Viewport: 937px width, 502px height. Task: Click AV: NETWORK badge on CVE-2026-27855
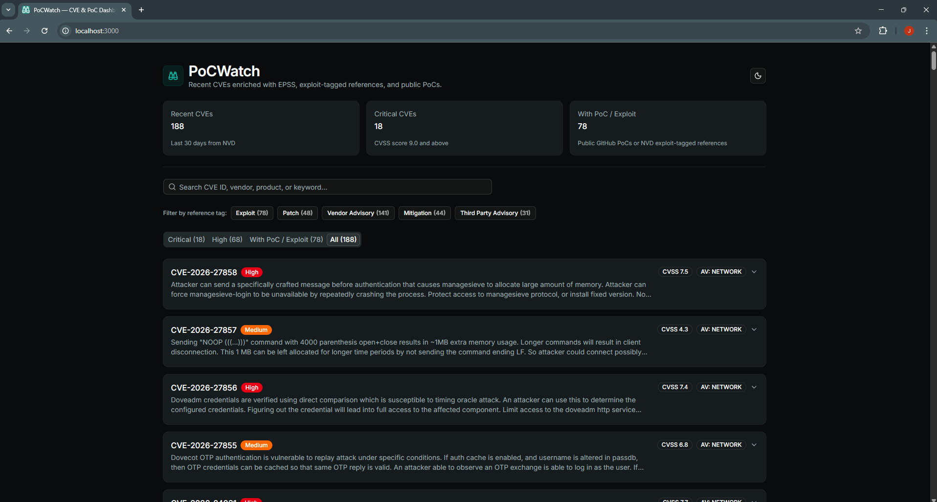(x=721, y=445)
